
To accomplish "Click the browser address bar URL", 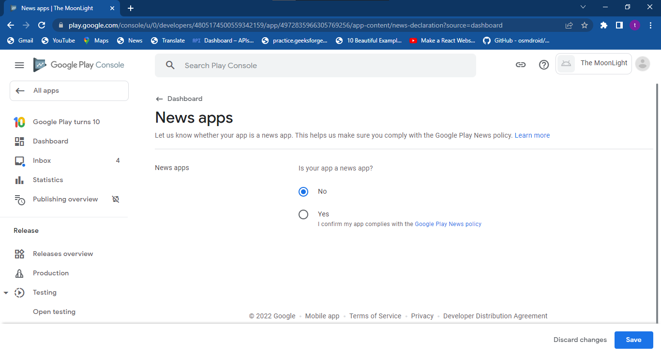I will coord(285,25).
